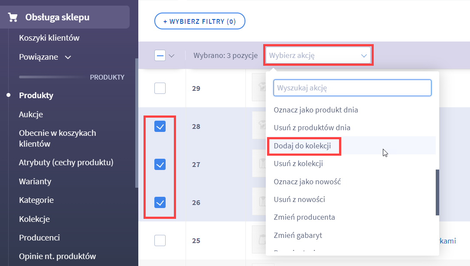Click the scrollbar of the actions dropdown

pyautogui.click(x=437, y=190)
